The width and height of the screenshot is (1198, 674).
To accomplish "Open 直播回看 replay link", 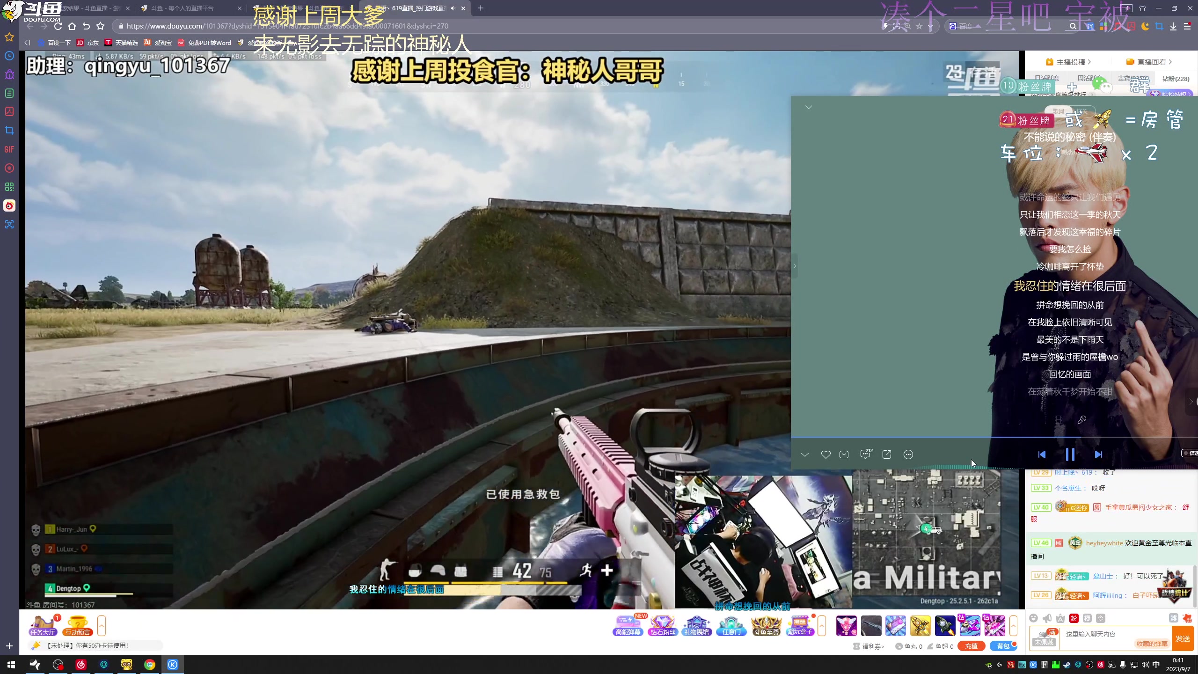I will (x=1149, y=62).
